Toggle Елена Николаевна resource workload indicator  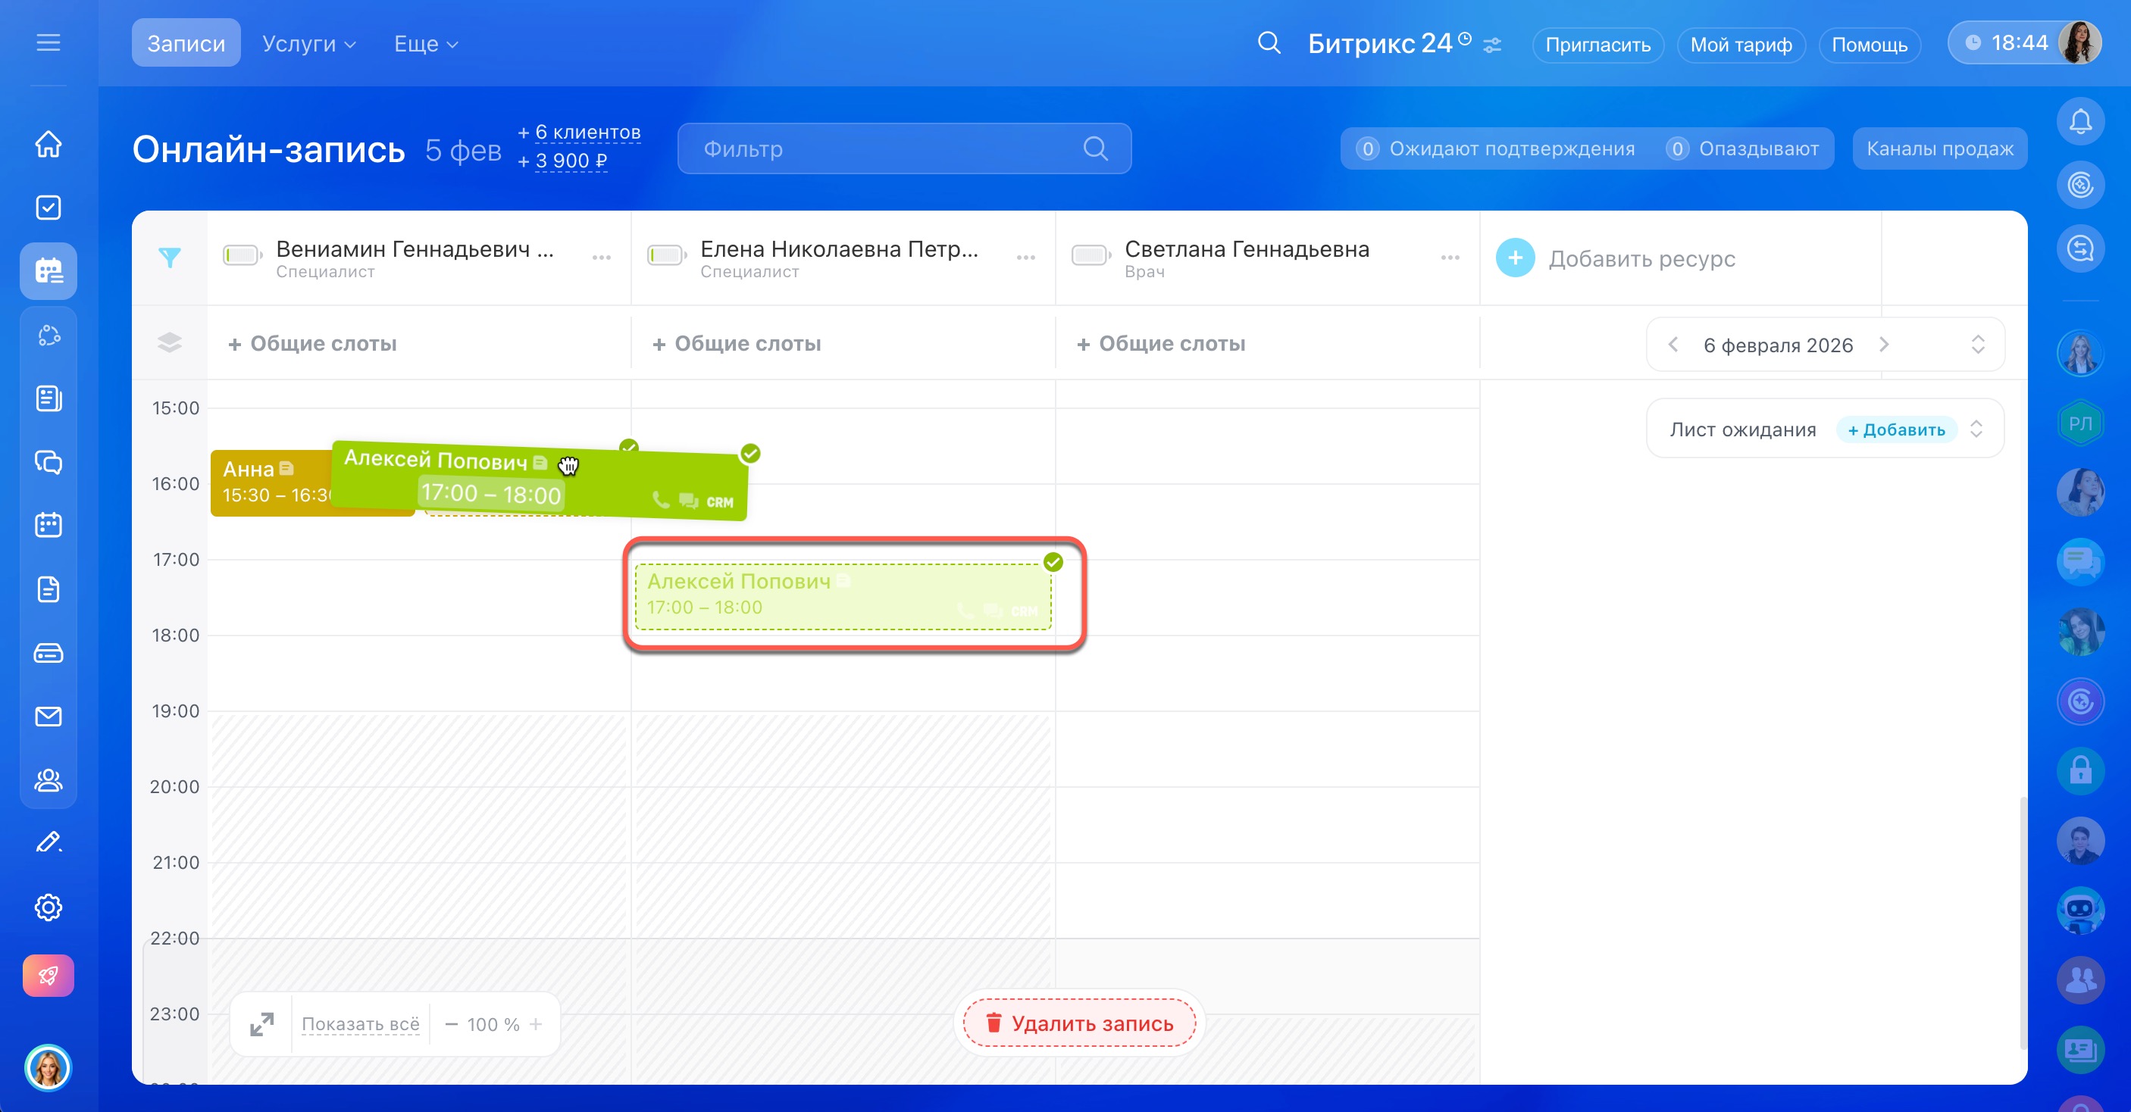(666, 255)
